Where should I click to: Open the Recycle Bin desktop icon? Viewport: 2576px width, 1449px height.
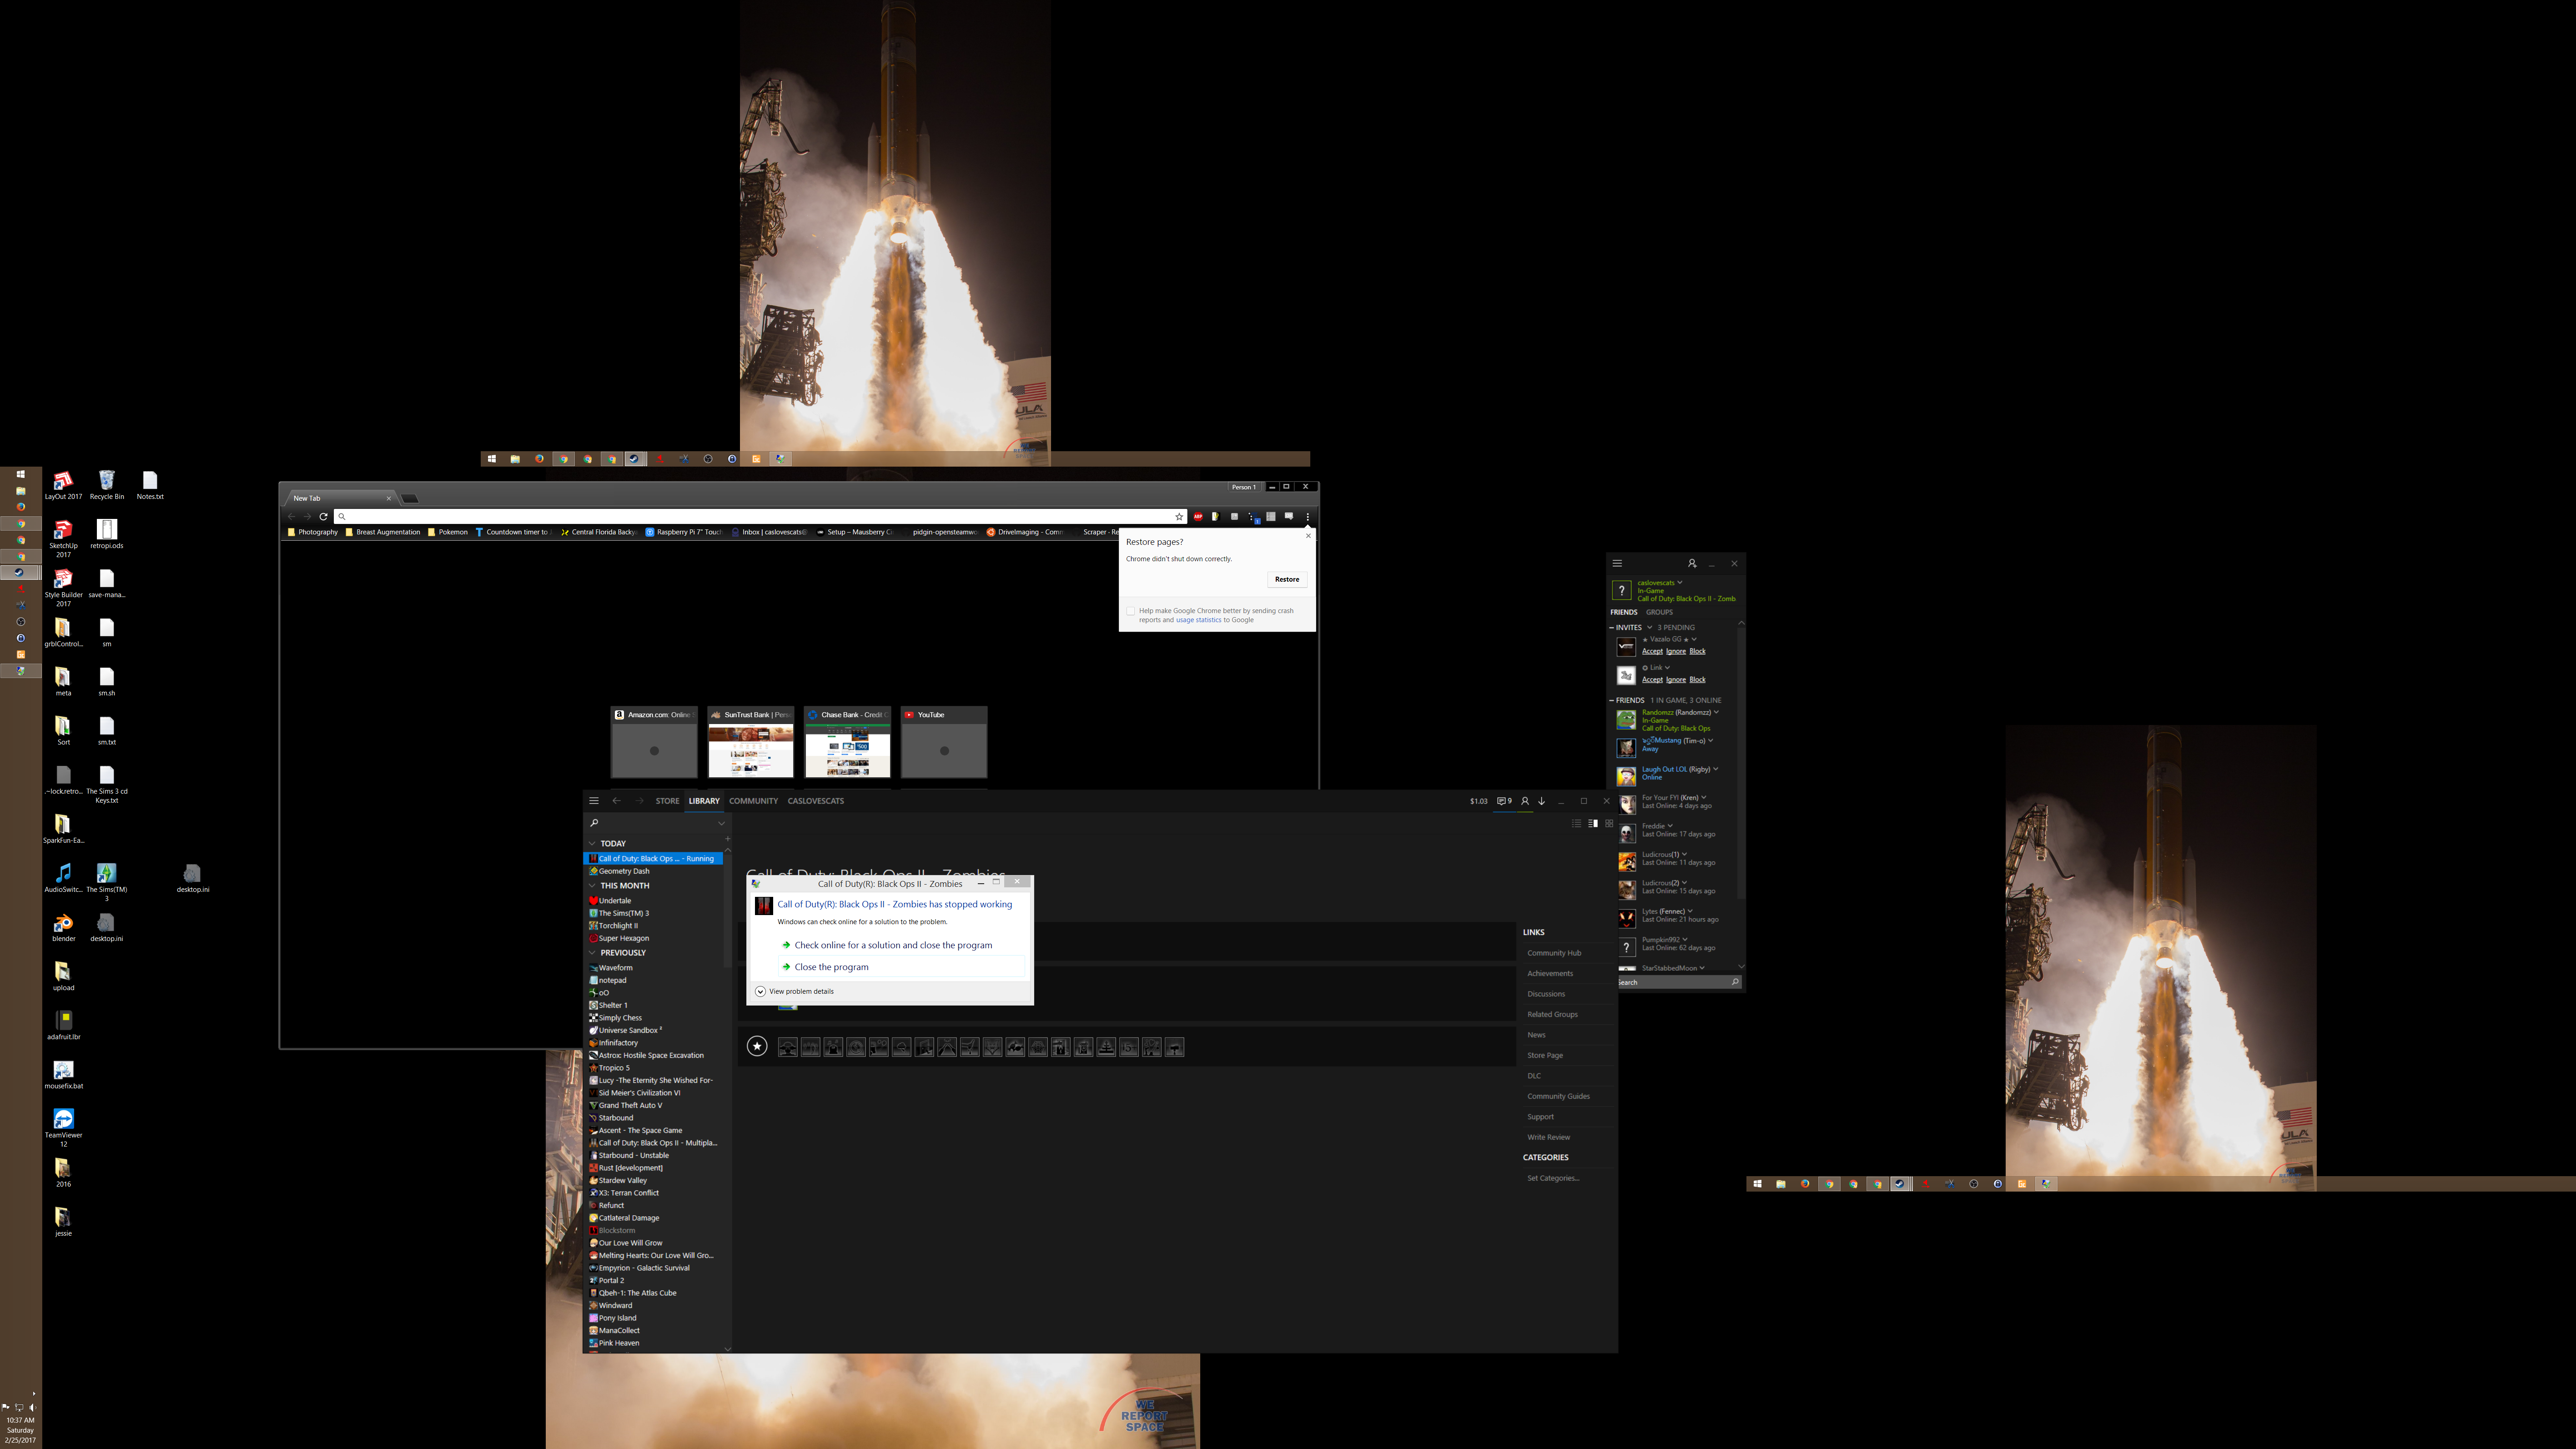107,486
